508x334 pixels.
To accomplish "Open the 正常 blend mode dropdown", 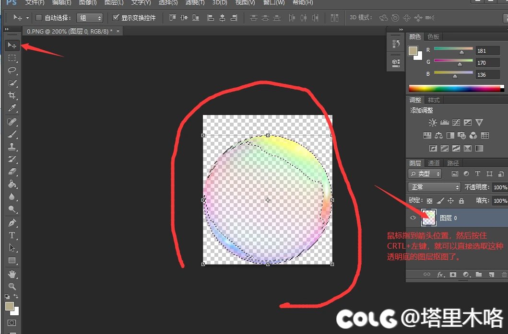I will pos(434,187).
